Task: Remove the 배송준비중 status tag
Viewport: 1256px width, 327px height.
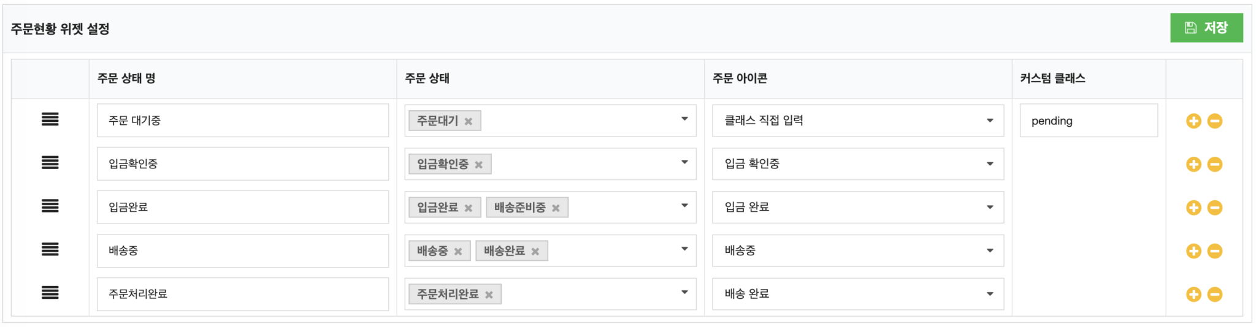Action: (x=556, y=208)
